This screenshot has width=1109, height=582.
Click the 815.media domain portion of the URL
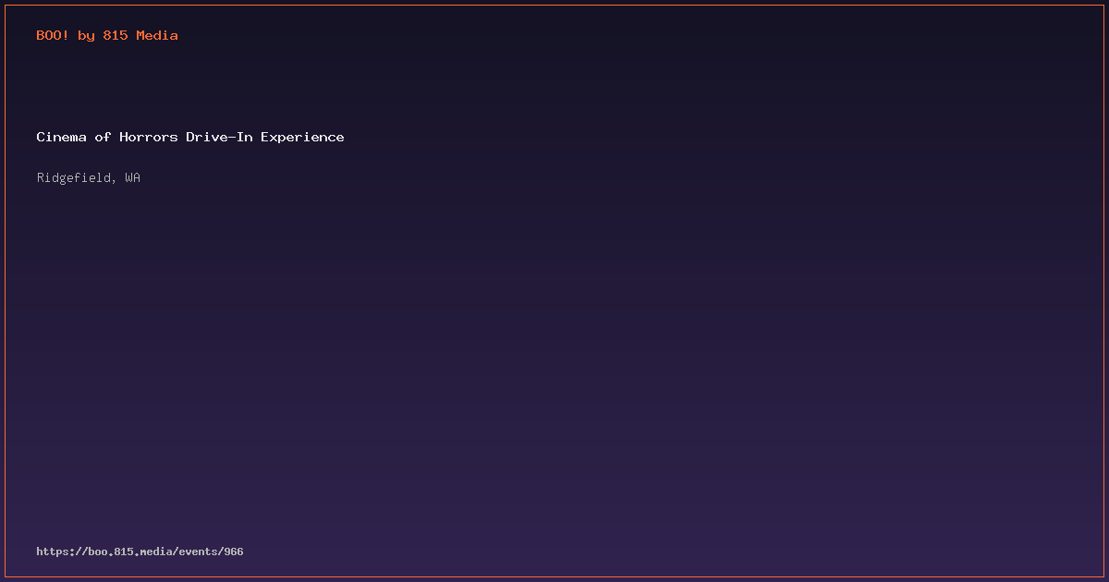(x=143, y=552)
